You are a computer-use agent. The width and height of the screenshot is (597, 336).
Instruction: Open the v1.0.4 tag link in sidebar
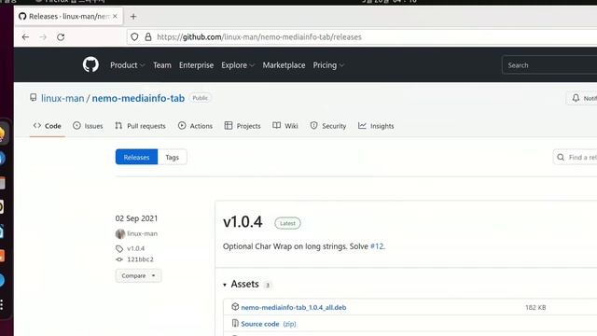tap(136, 248)
